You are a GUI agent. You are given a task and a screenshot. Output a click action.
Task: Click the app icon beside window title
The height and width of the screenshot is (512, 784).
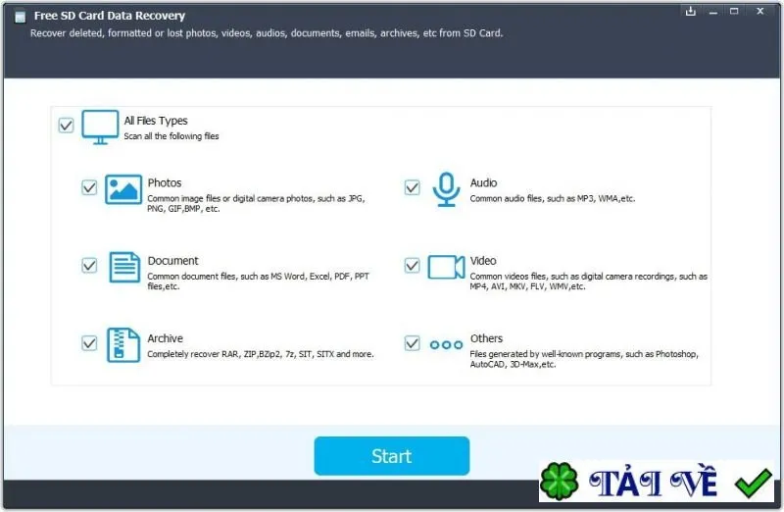point(20,17)
